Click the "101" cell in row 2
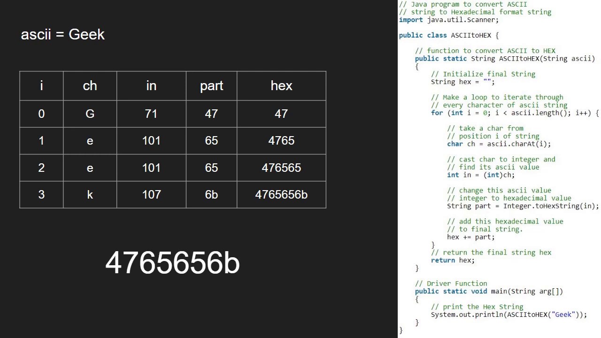 coord(151,168)
